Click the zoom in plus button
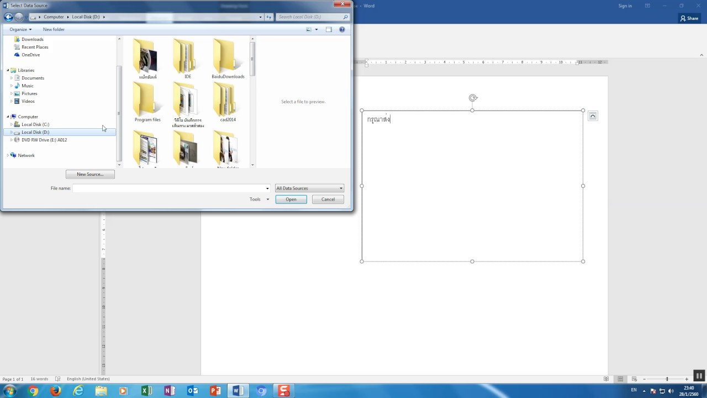 687,379
